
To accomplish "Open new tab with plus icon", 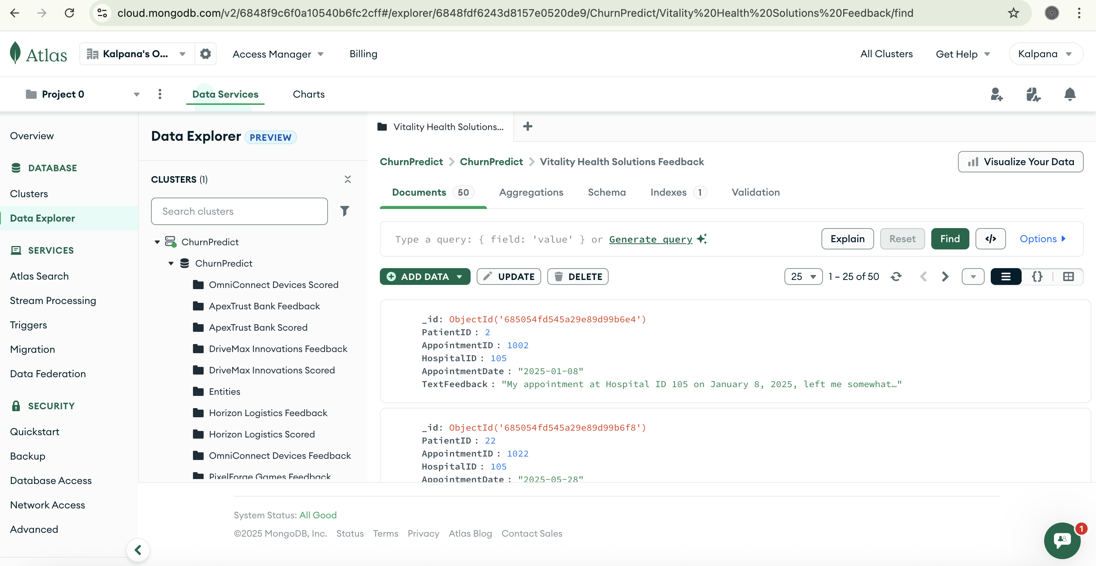I will tap(527, 126).
